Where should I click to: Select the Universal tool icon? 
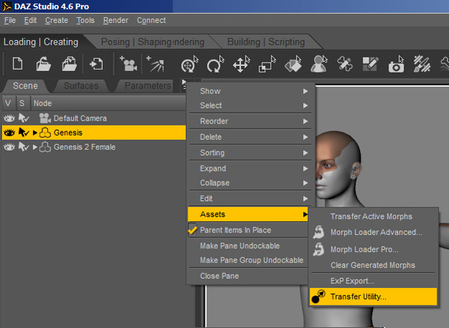[x=190, y=64]
